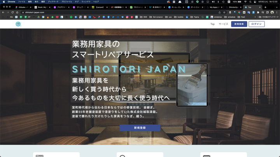Expand the use bookmark folder
Image resolution: width=280 pixels, height=157 pixels.
tap(168, 17)
